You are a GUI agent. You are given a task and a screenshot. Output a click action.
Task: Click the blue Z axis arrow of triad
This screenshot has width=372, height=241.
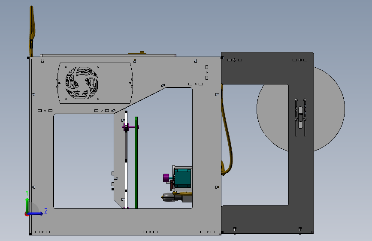(36, 214)
